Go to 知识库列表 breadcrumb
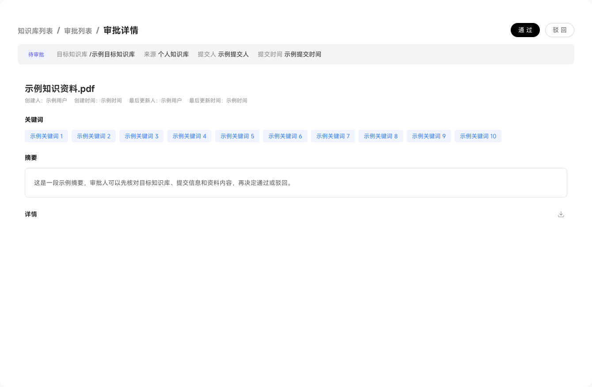Image resolution: width=592 pixels, height=387 pixels. (x=35, y=30)
